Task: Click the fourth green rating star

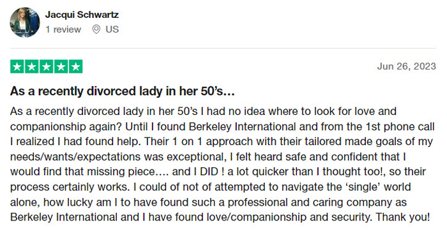Action: click(x=61, y=66)
